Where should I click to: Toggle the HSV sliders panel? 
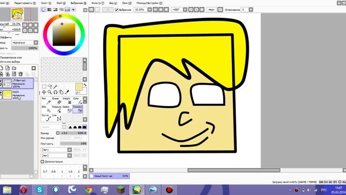tap(55, 10)
